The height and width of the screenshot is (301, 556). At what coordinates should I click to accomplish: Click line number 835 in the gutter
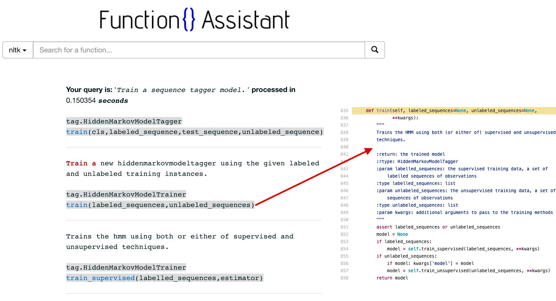344,111
